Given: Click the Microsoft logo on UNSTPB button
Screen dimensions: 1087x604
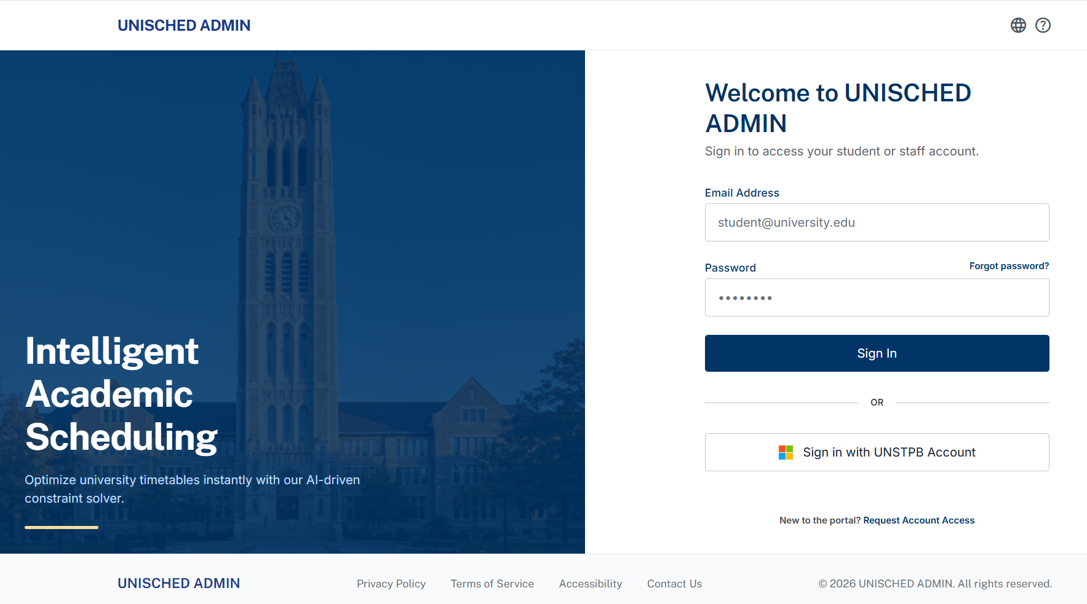Looking at the screenshot, I should (786, 453).
